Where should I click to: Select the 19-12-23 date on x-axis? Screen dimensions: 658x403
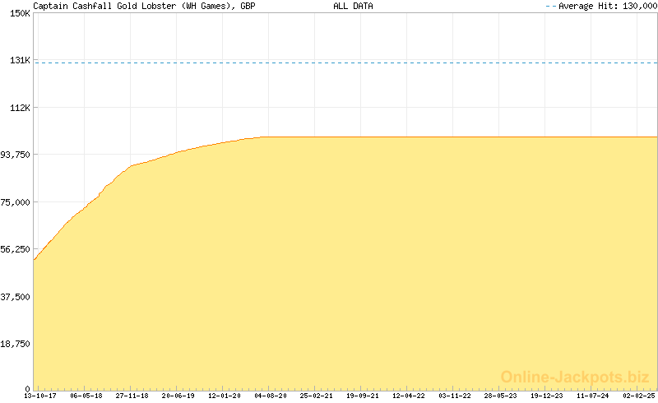point(546,396)
